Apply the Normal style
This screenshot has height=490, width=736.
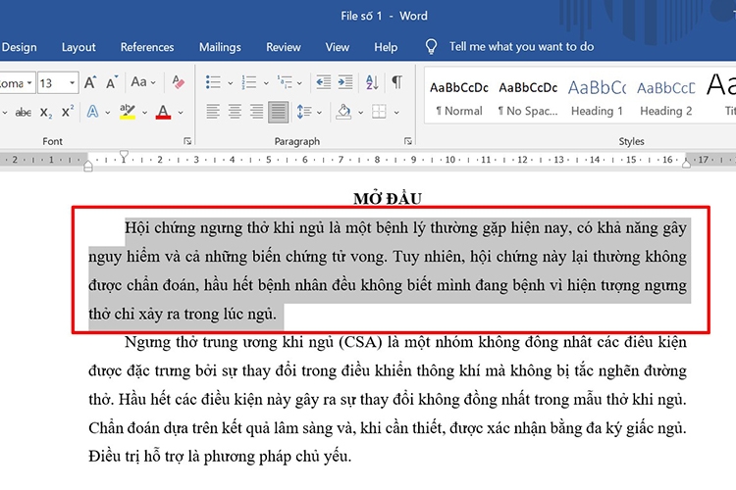pos(459,98)
